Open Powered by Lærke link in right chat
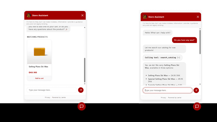217x122 pixels. [175, 97]
